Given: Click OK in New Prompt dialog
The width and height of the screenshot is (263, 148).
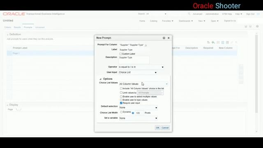Looking at the screenshot, I should (157, 128).
